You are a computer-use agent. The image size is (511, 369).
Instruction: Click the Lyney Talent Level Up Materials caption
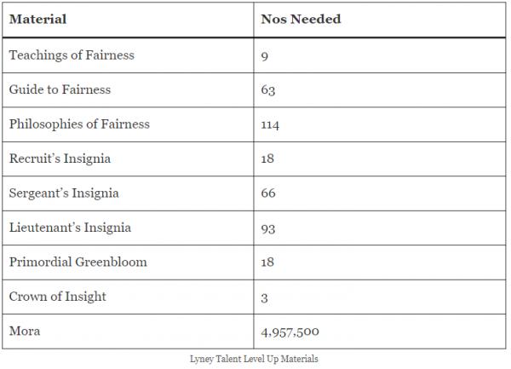254,359
